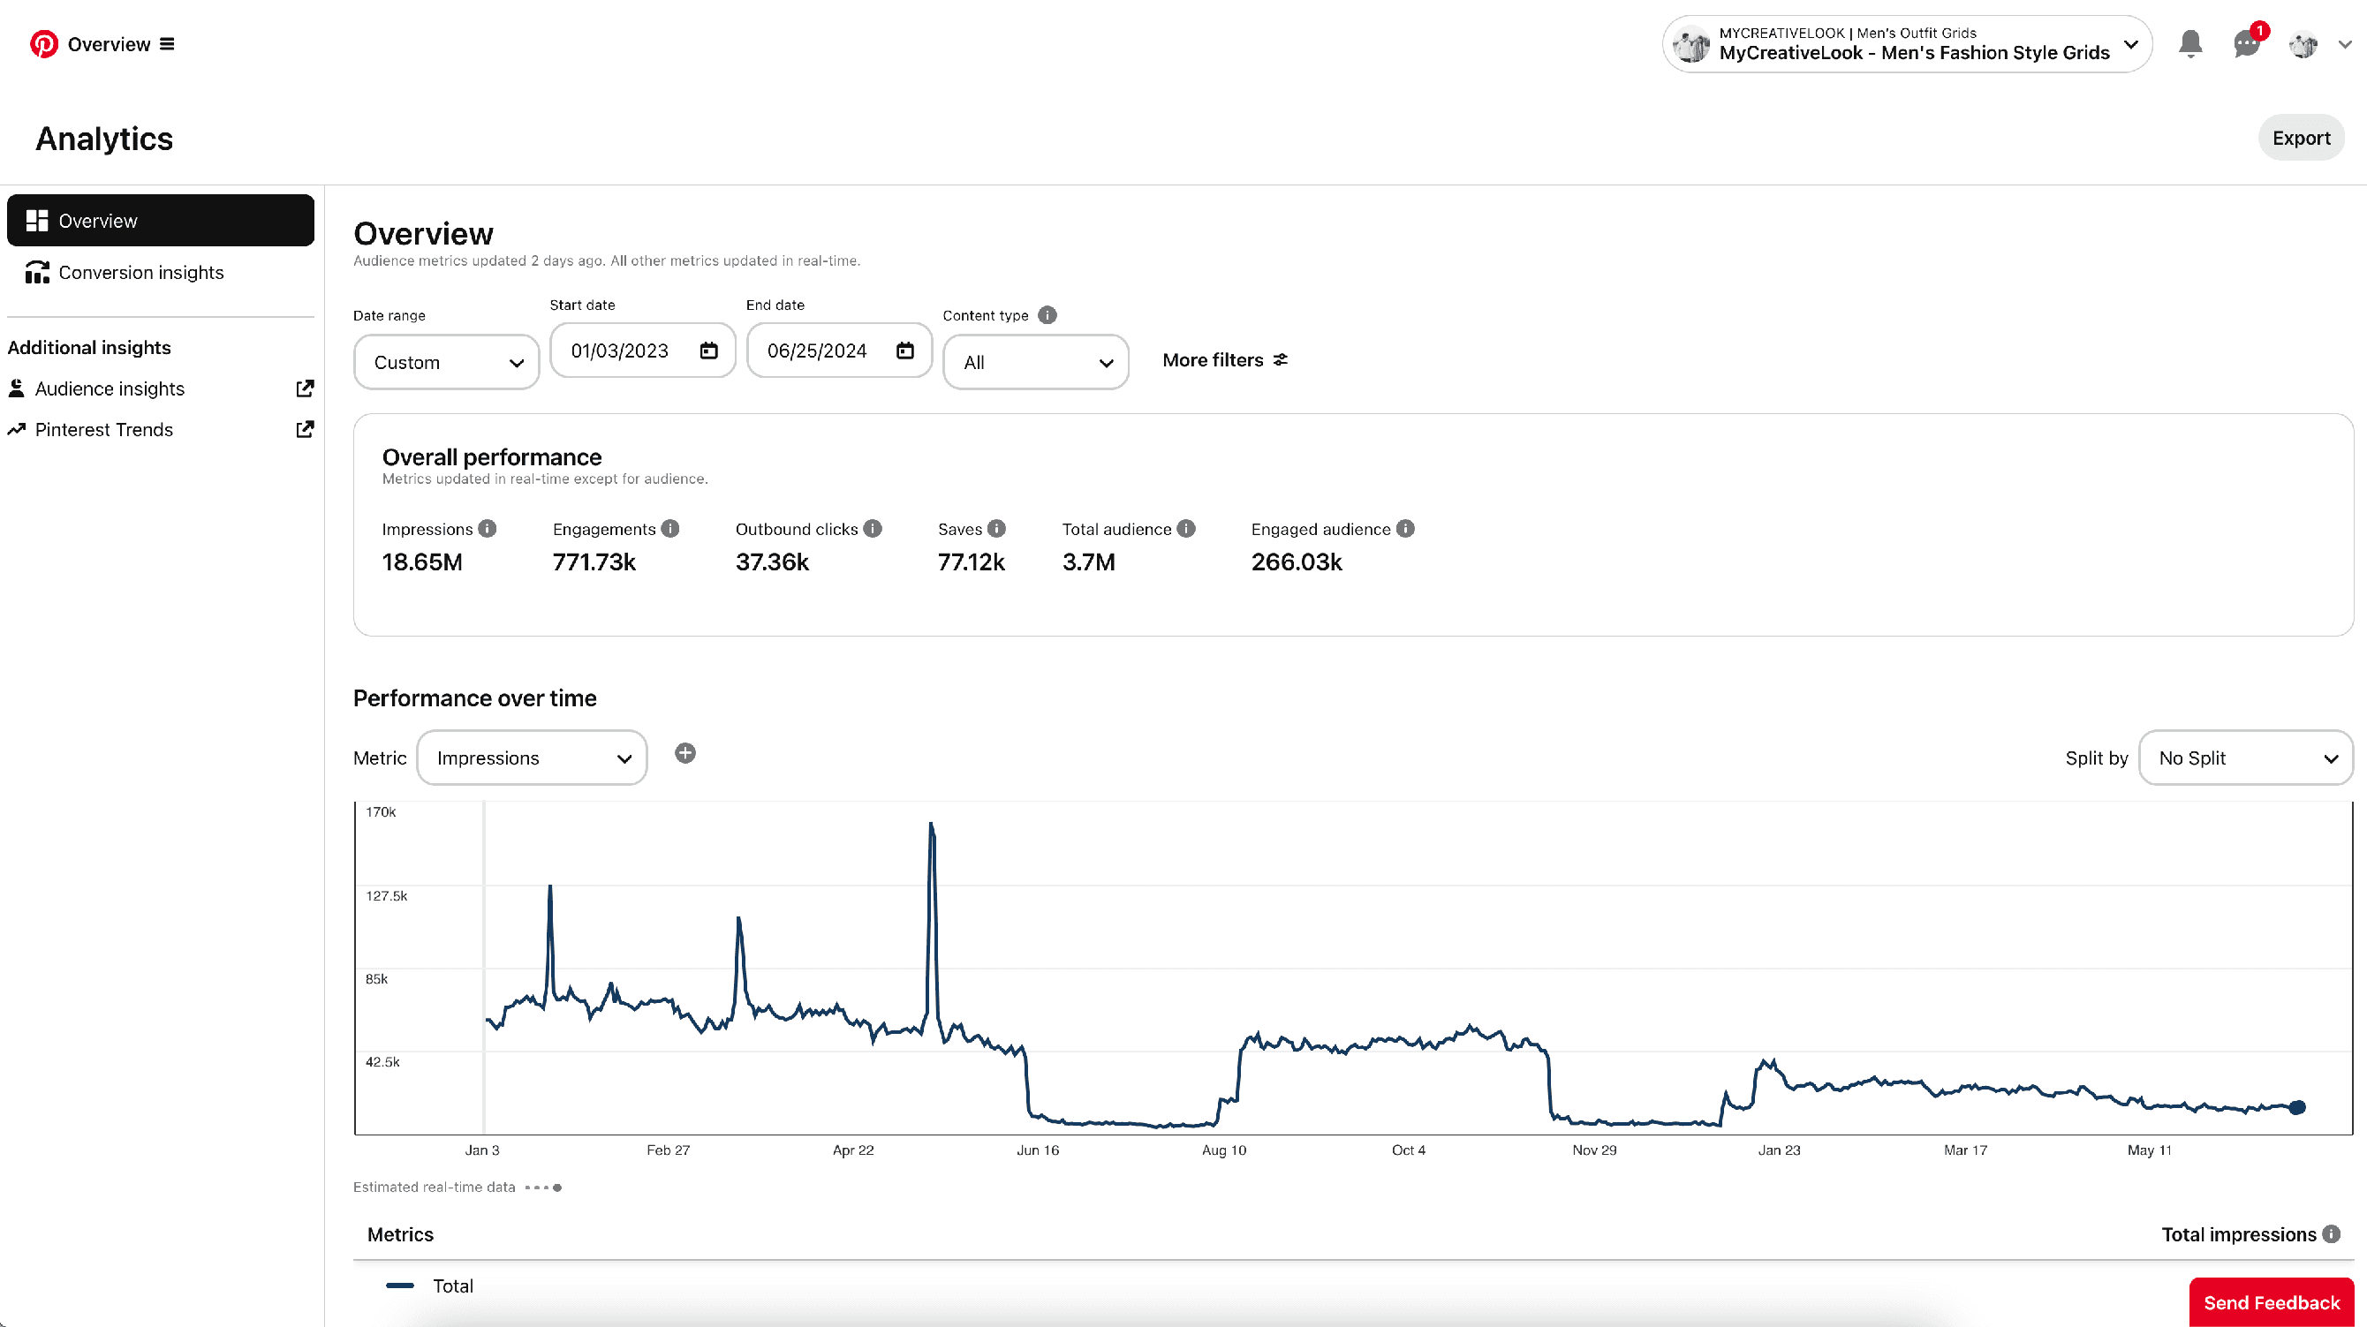The width and height of the screenshot is (2367, 1327).
Task: Expand the Split by No Split dropdown
Action: coord(2249,758)
